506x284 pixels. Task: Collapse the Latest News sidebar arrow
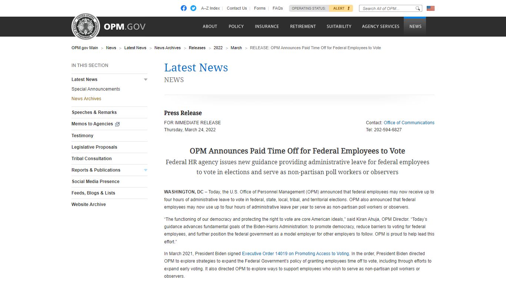[x=146, y=80]
